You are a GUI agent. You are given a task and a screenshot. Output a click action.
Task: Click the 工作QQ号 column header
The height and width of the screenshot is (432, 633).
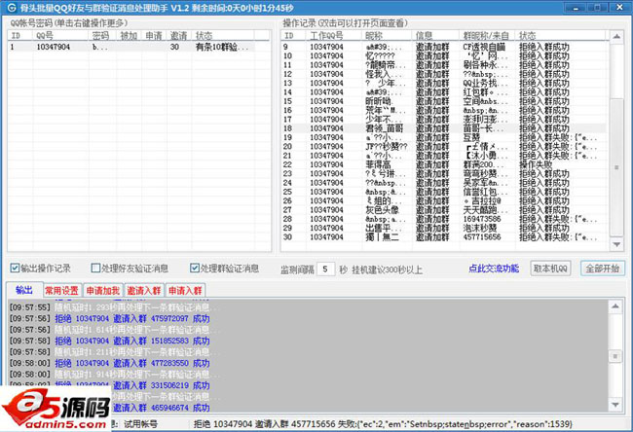321,35
